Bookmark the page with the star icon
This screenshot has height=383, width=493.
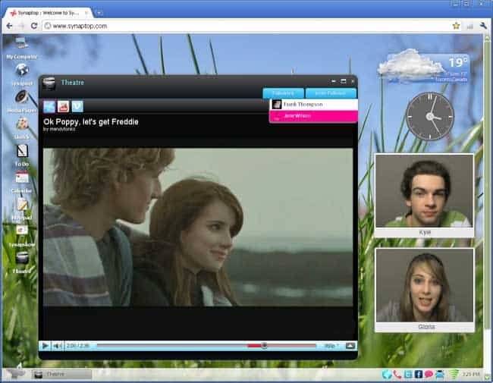[x=456, y=26]
